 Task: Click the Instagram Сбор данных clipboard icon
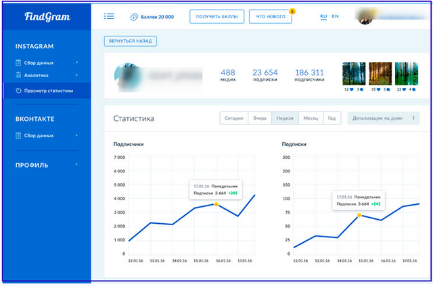coord(18,63)
